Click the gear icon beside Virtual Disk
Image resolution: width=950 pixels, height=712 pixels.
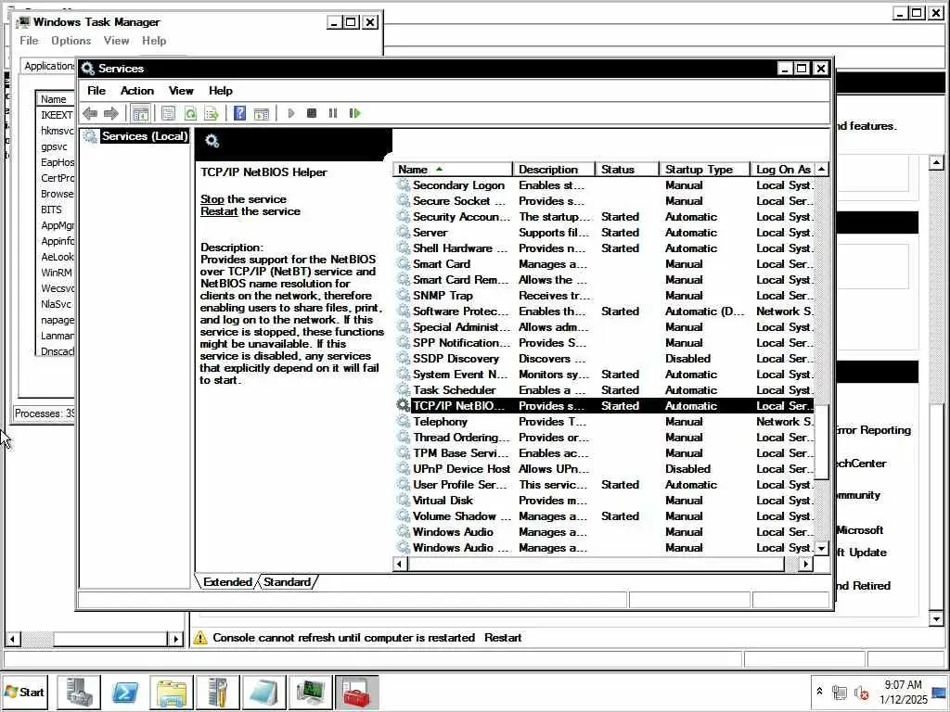pos(403,500)
